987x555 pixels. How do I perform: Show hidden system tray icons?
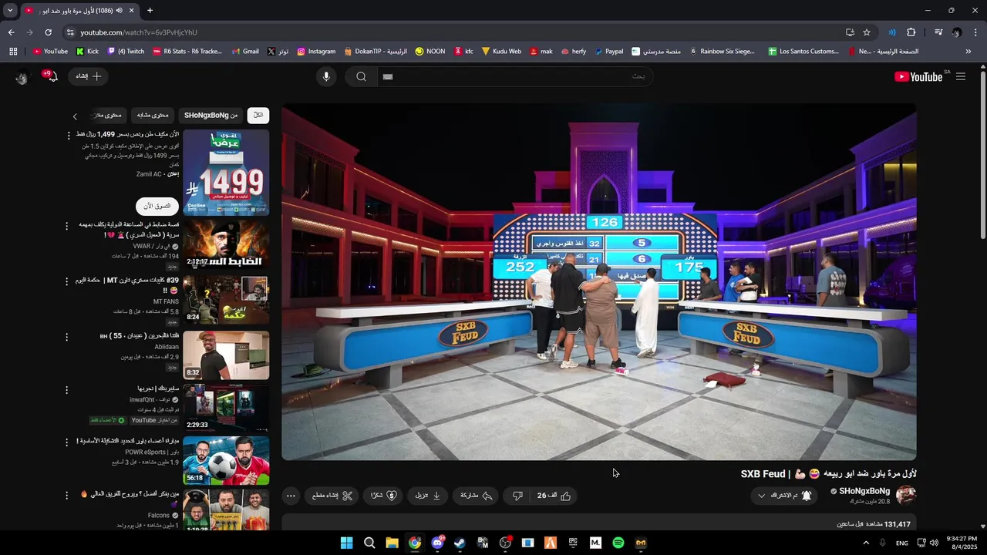pyautogui.click(x=866, y=543)
